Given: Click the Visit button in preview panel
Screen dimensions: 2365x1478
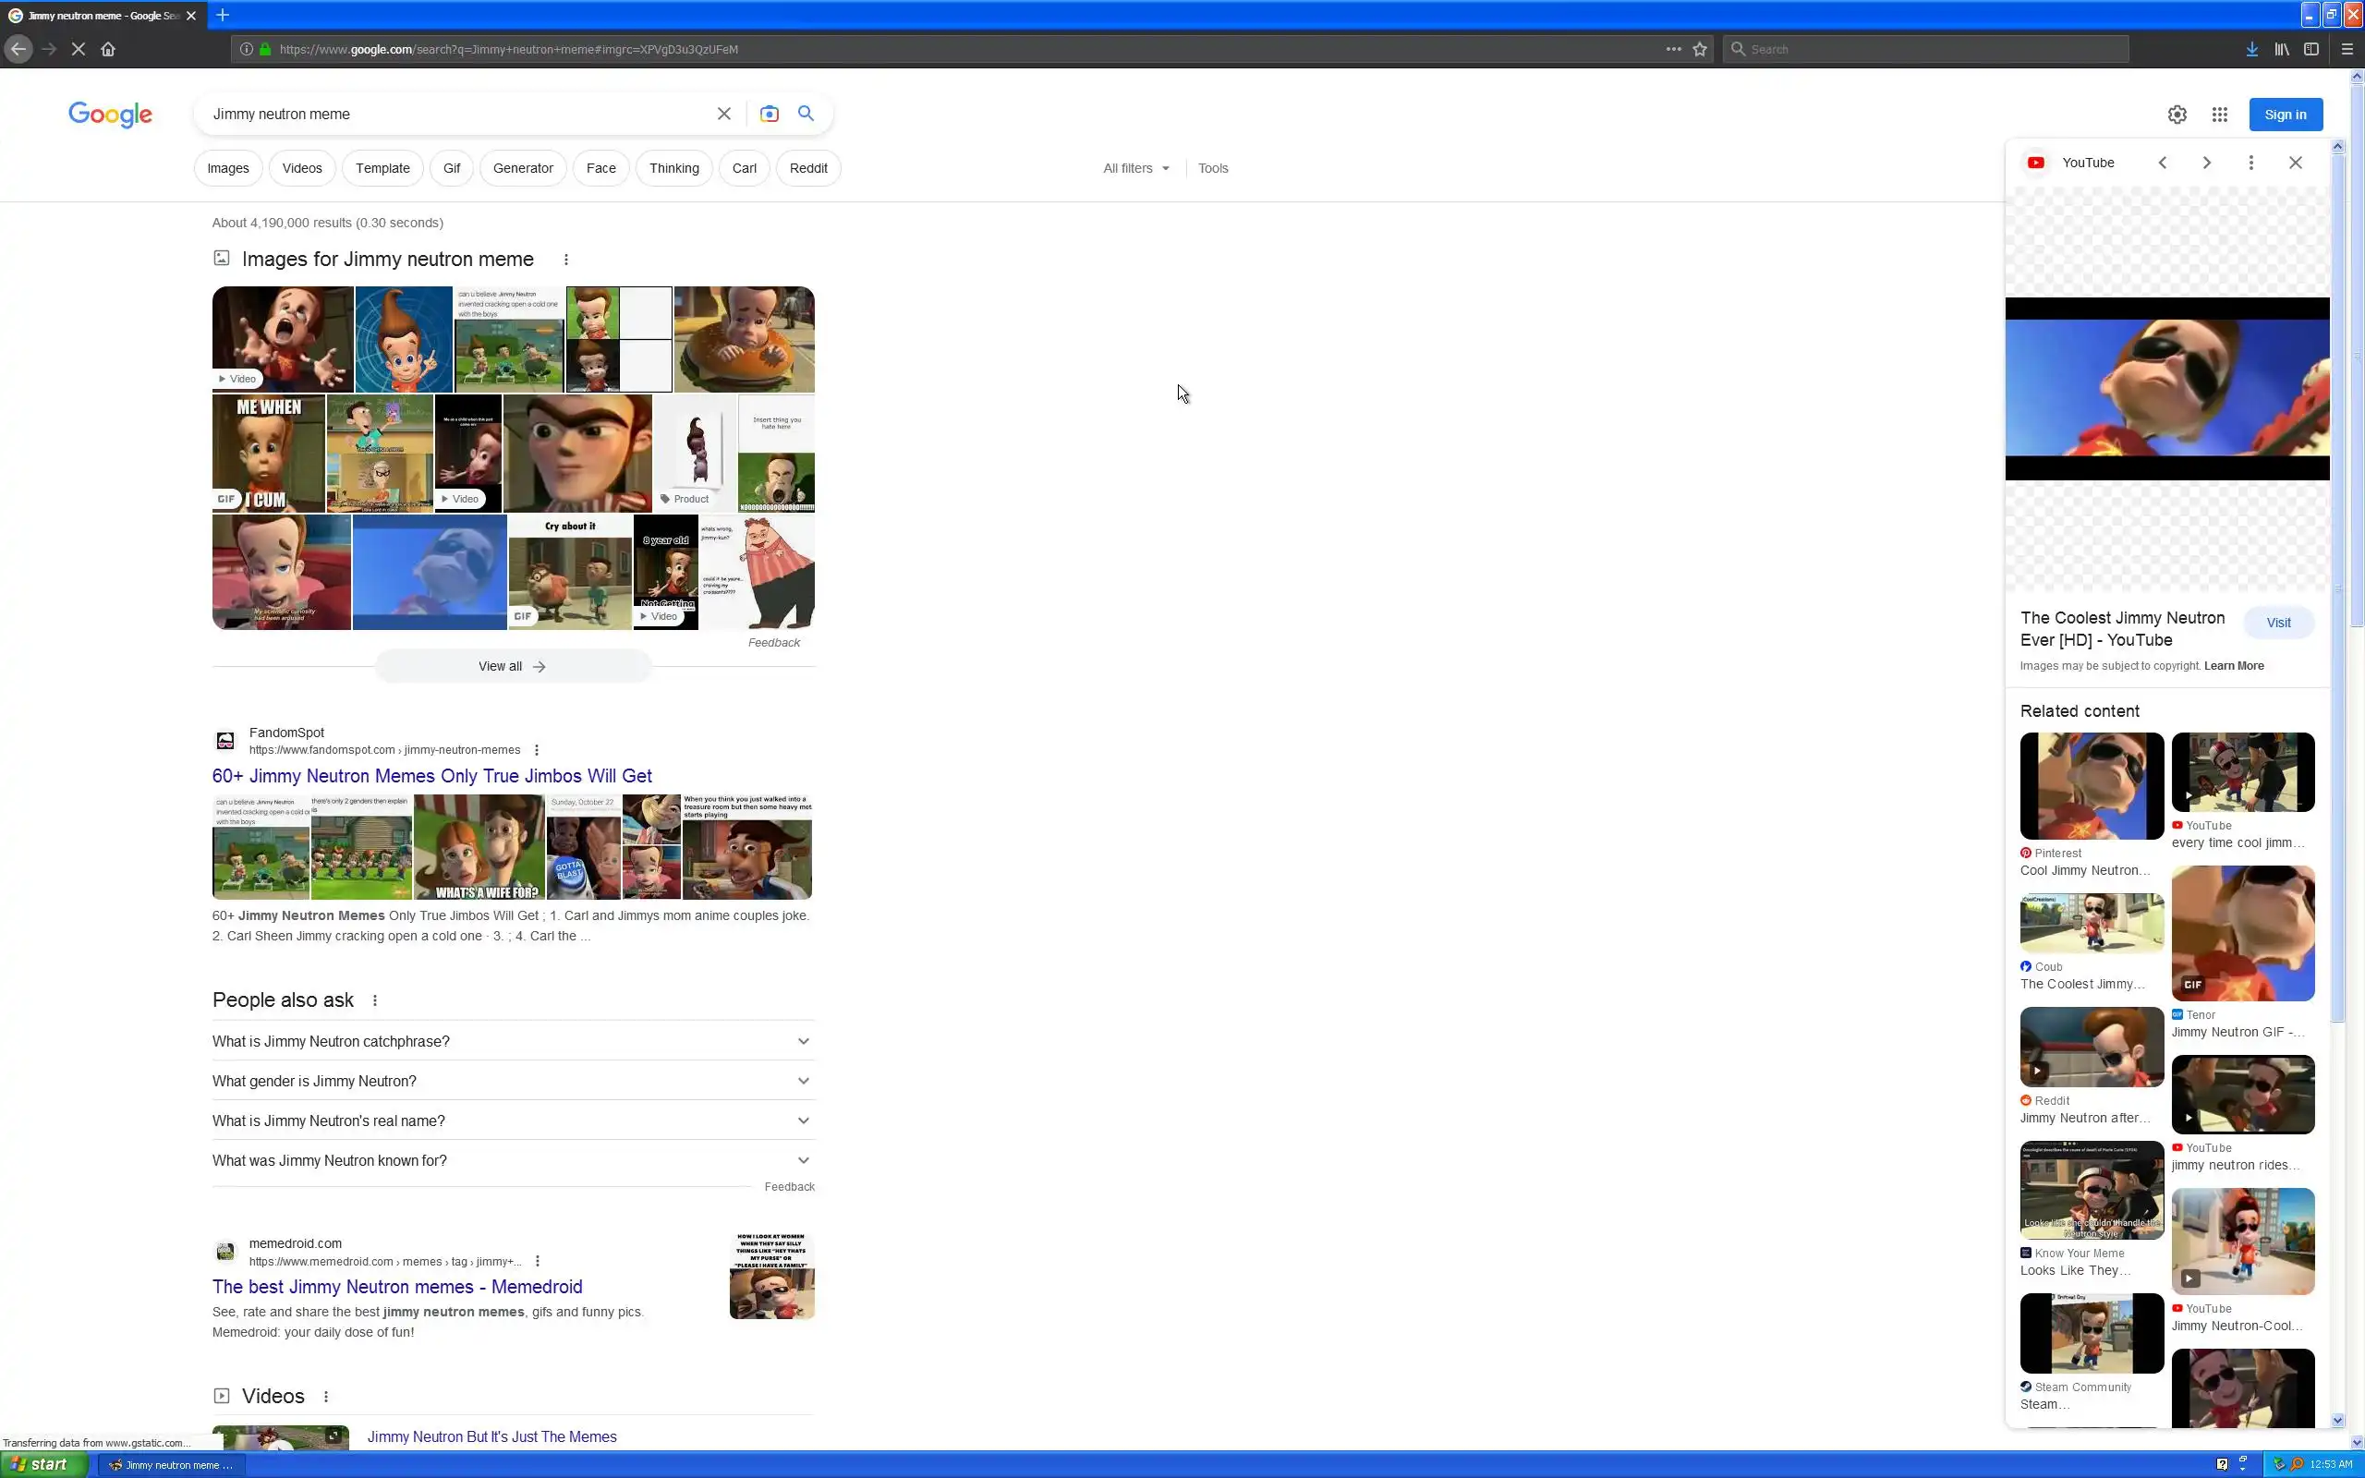Looking at the screenshot, I should tap(2278, 623).
